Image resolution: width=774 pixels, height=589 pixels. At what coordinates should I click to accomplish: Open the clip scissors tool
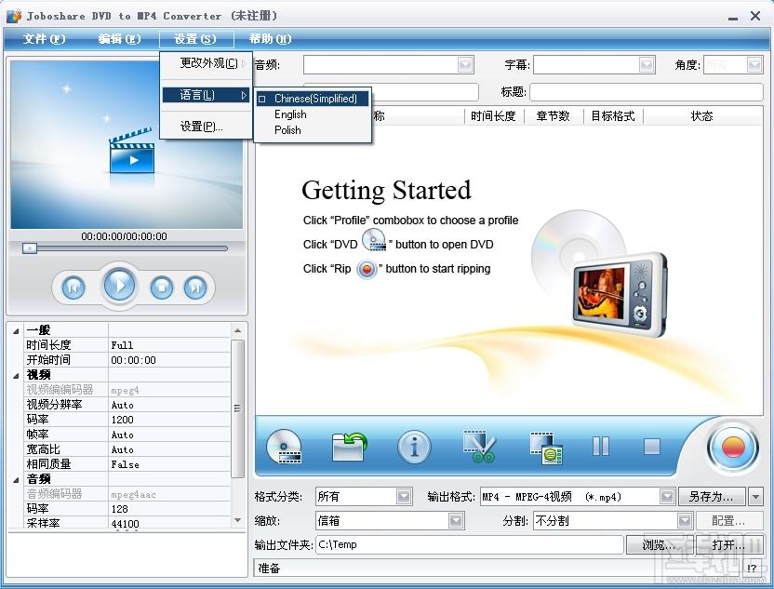[x=479, y=447]
